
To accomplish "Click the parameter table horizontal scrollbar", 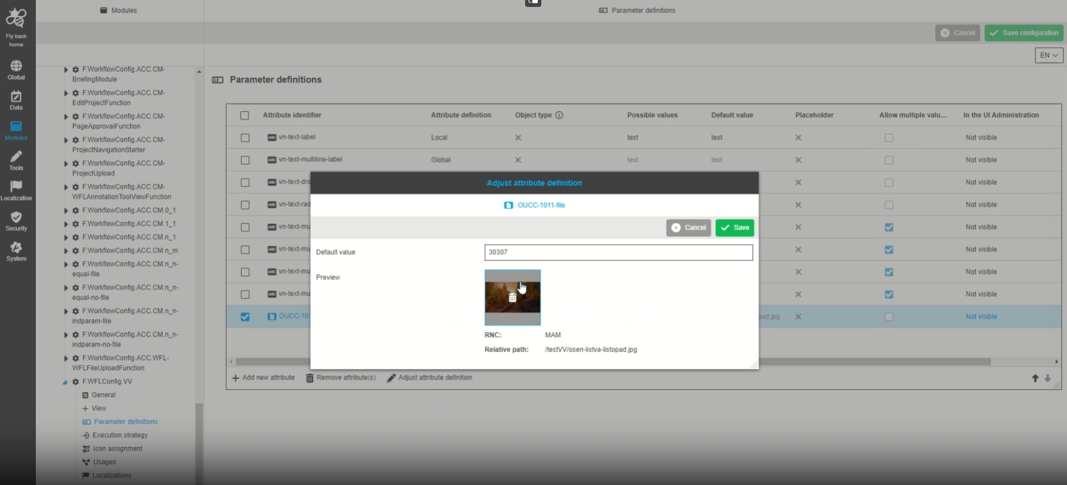I will point(613,362).
